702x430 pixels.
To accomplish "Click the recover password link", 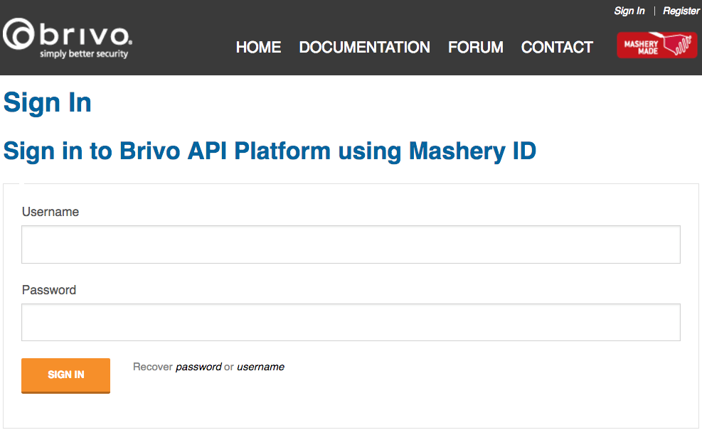I will pos(198,367).
